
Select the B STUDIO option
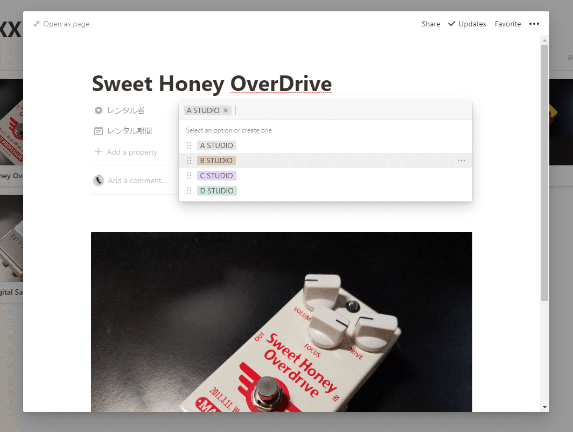click(216, 161)
